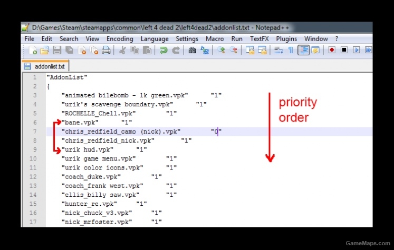Click the "0" value on line 7
394x250 pixels.
click(216, 132)
